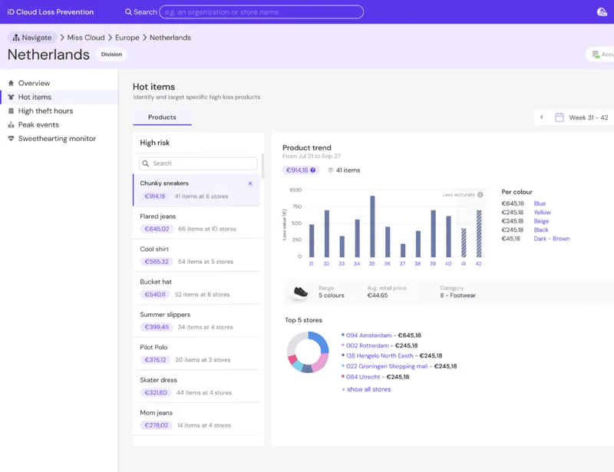Open the cloud profile icon at top right
The height and width of the screenshot is (472, 614).
tap(602, 12)
